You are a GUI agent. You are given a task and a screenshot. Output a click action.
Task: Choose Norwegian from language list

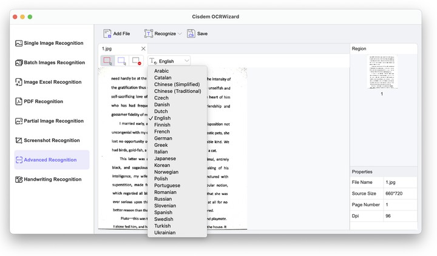(177, 172)
